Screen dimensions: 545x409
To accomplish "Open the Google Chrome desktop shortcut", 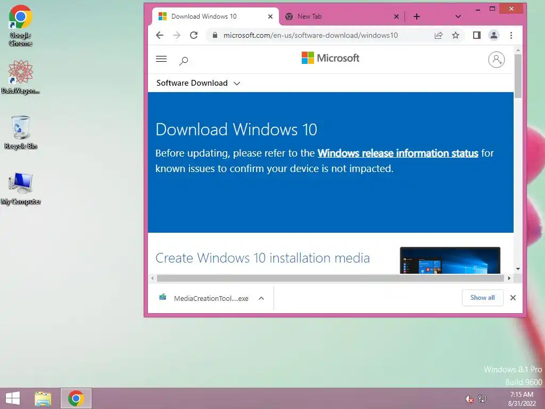I will 21,26.
